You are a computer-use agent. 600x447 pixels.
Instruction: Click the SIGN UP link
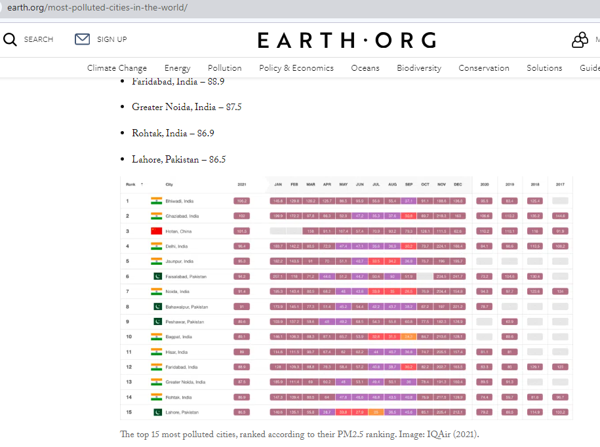coord(111,39)
